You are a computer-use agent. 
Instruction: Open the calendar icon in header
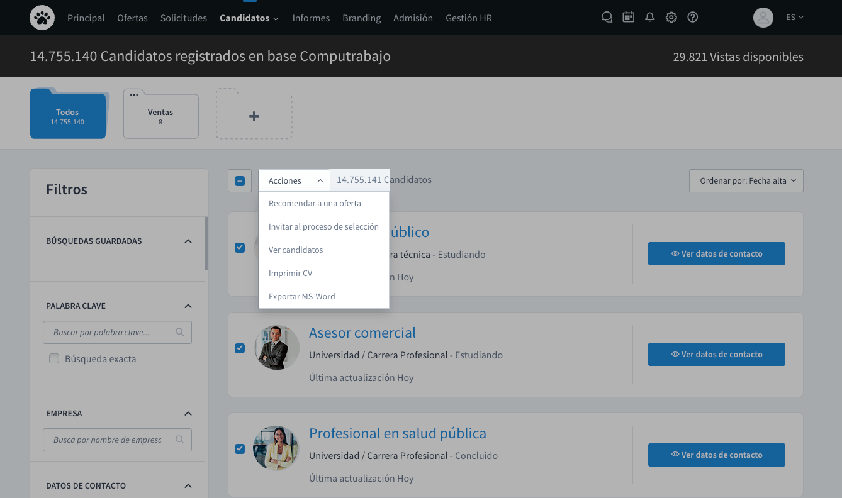(628, 18)
